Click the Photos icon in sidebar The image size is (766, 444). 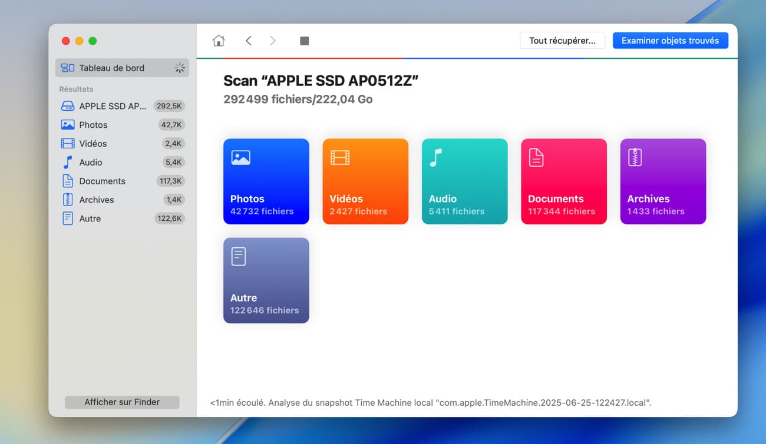(x=68, y=125)
